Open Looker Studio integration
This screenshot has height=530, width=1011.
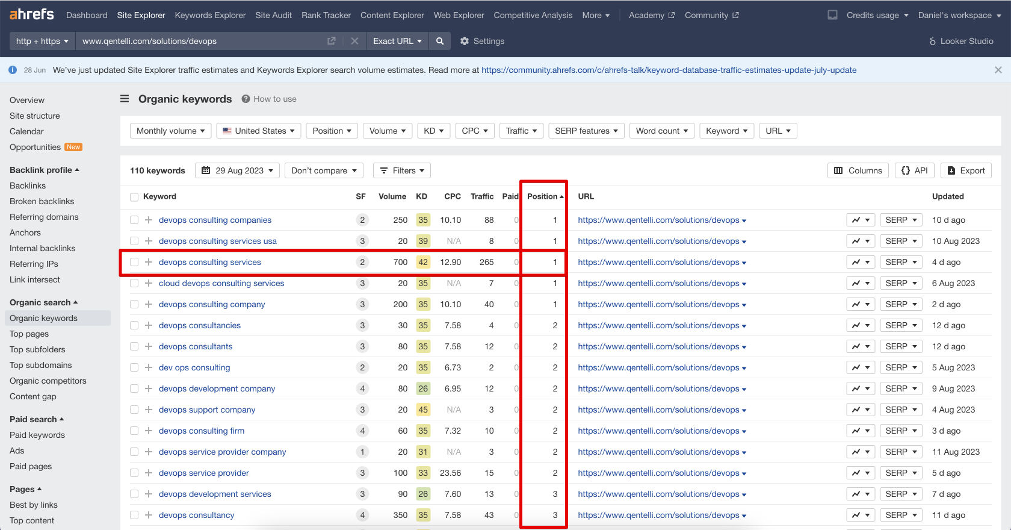(961, 41)
